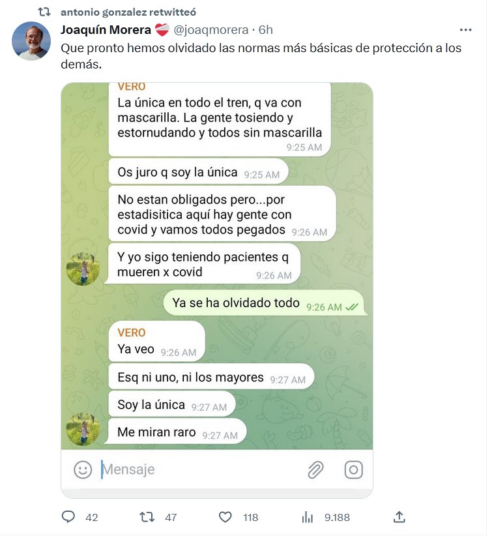
Task: Click the 6h timestamp of the tweet
Action: coord(265,30)
